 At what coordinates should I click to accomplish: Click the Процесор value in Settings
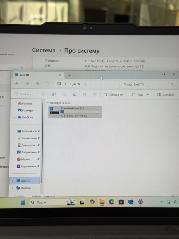[x=115, y=61]
